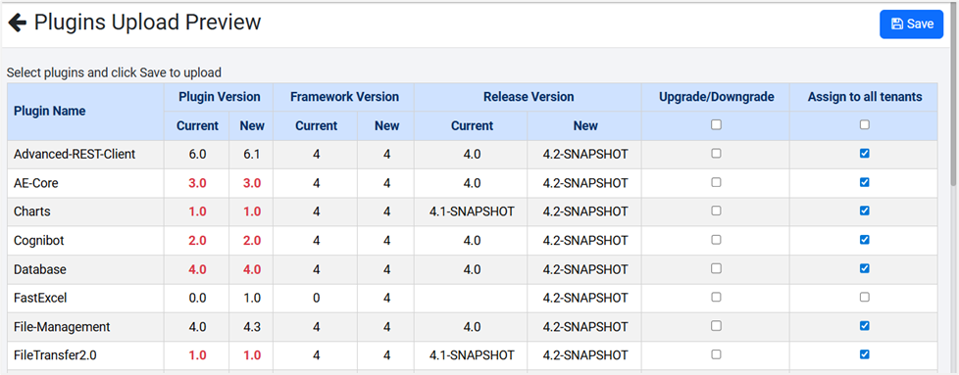Click current framework version 0 for FastExcel
The width and height of the screenshot is (959, 375).
pos(316,298)
